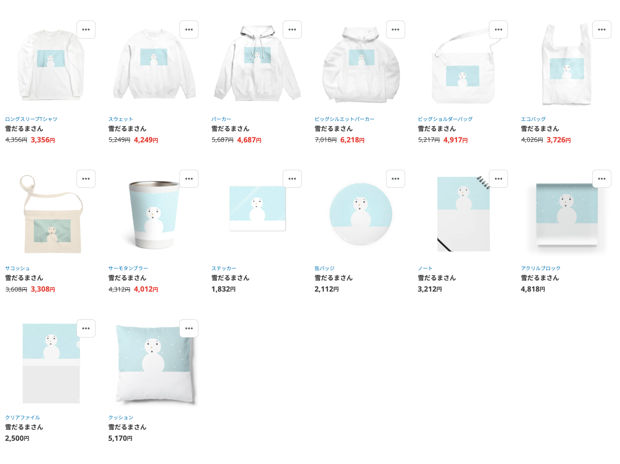Click the ellipsis button on the パーカー item

click(x=292, y=30)
